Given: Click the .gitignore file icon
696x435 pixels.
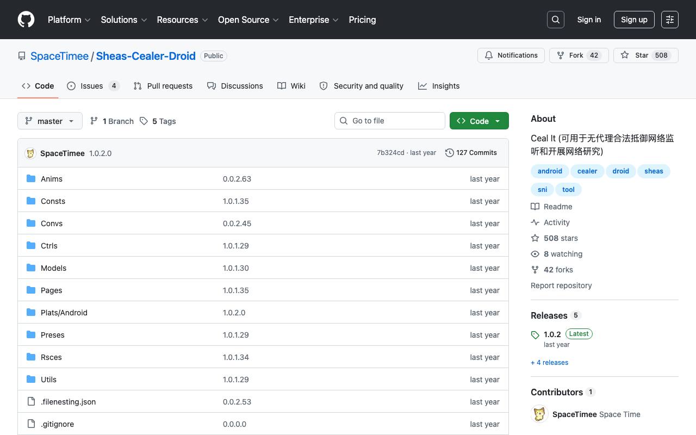Looking at the screenshot, I should (31, 424).
